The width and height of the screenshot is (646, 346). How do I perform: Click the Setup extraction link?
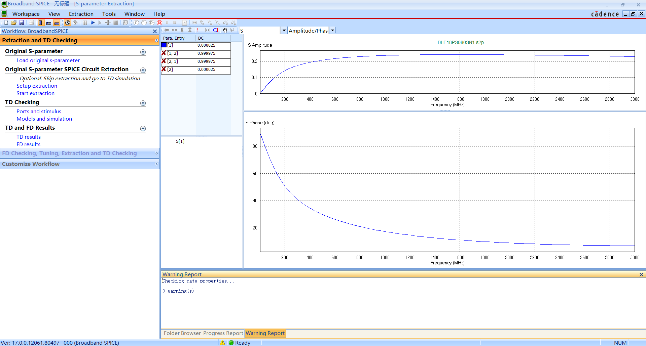[37, 86]
